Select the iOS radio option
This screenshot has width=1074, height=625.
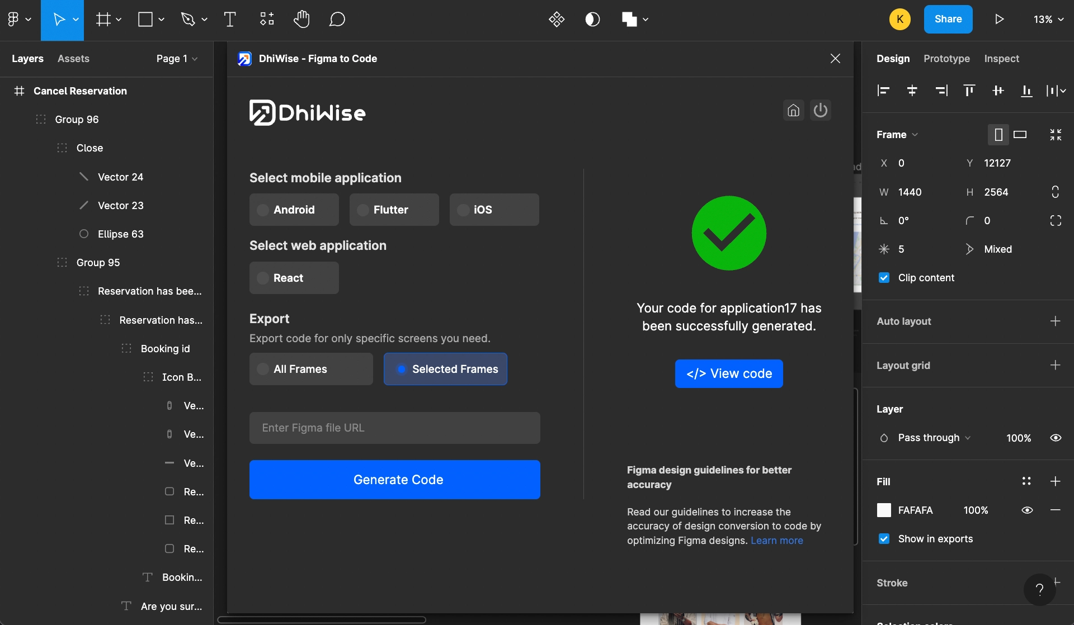494,210
